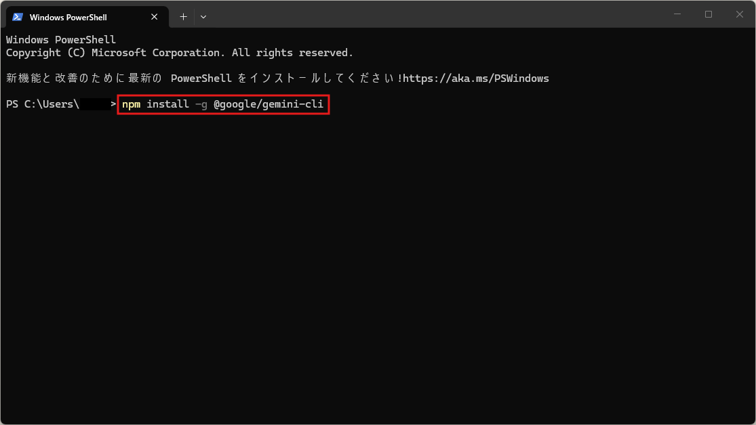Image resolution: width=756 pixels, height=425 pixels.
Task: Open a new tab with plus button
Action: 183,17
